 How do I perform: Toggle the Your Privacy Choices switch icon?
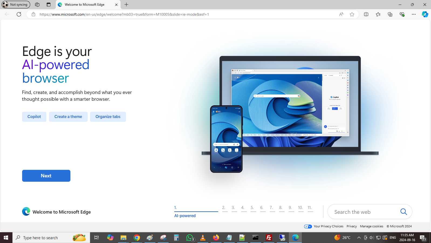point(308,227)
